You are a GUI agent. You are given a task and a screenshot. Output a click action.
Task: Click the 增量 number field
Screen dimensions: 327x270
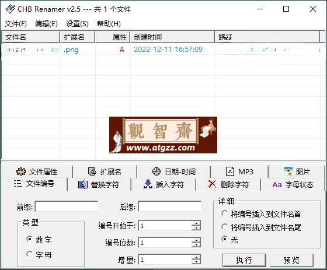coord(165,260)
